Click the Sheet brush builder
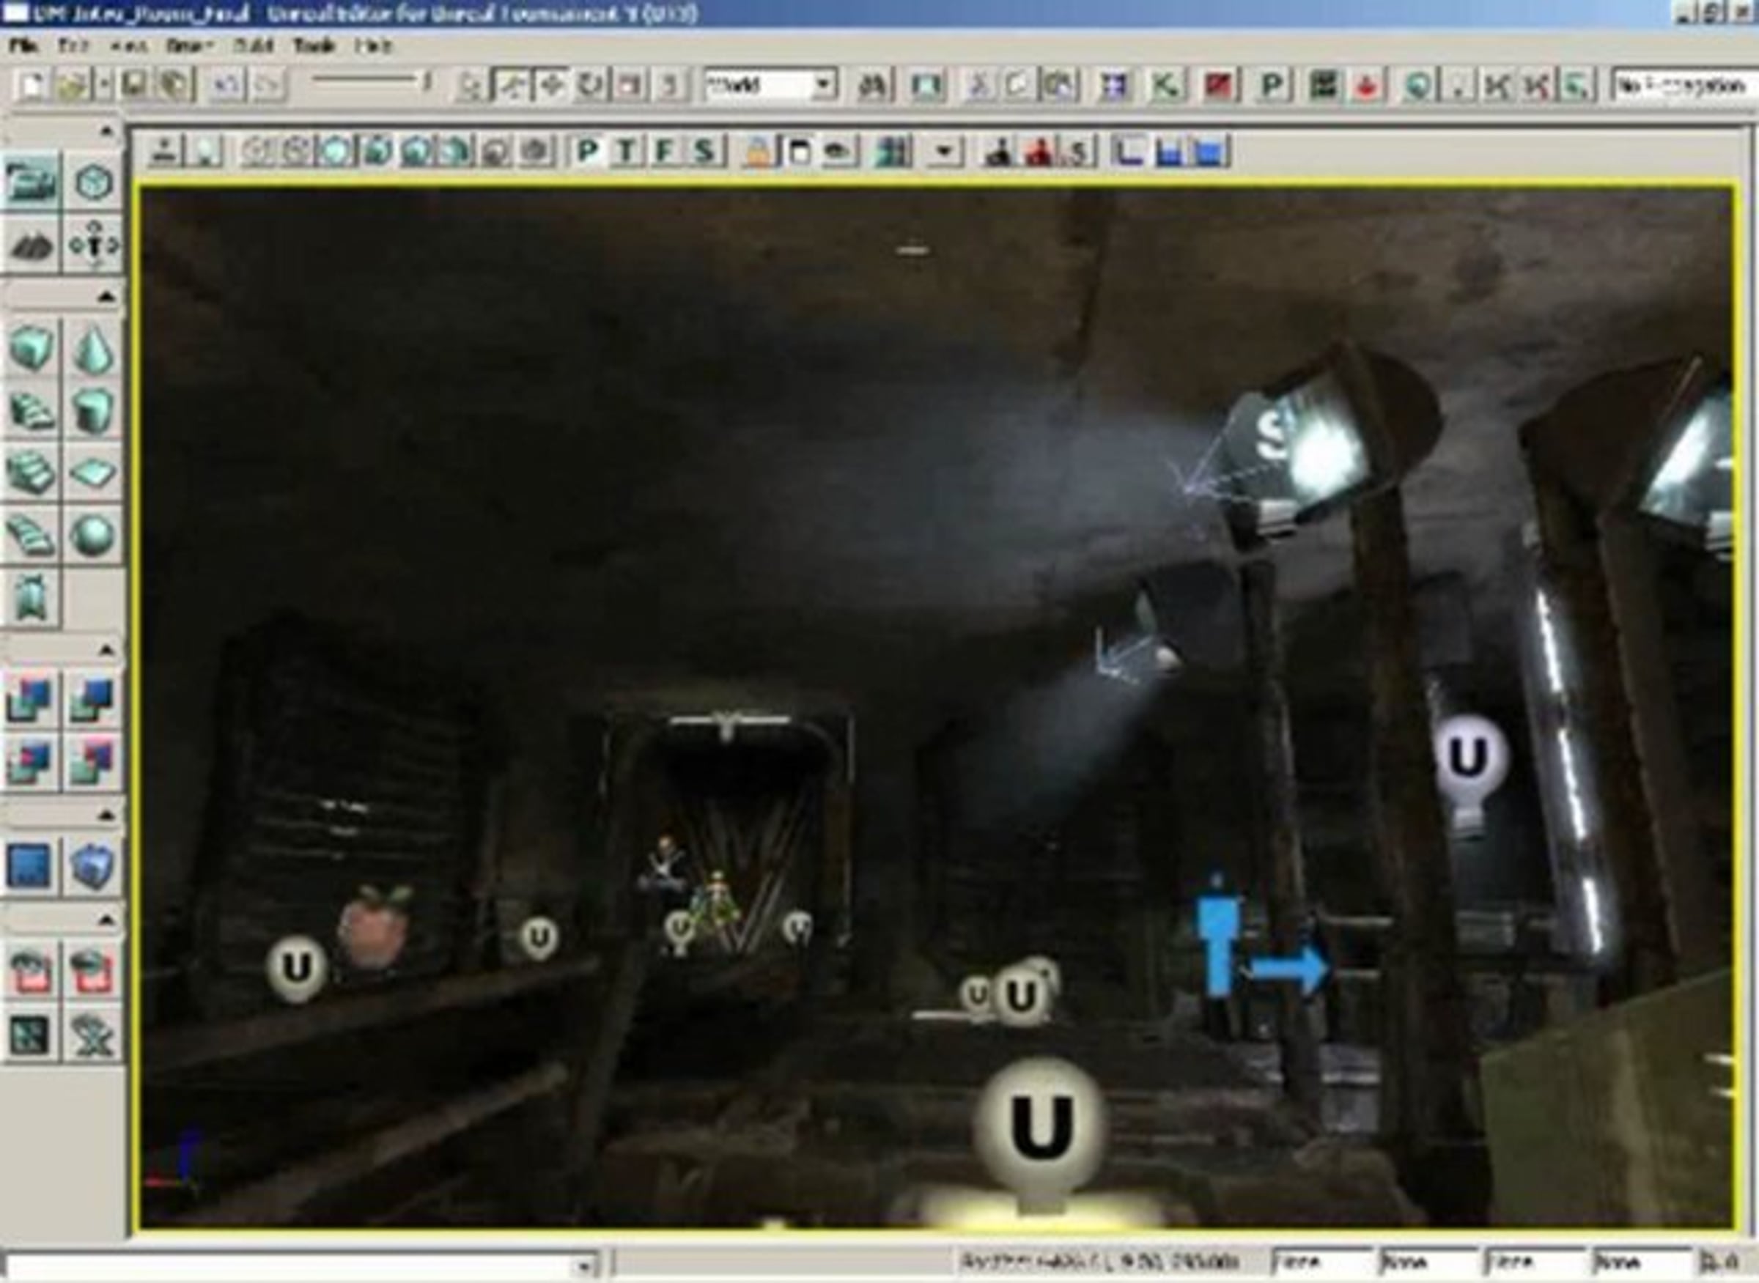 pos(94,472)
